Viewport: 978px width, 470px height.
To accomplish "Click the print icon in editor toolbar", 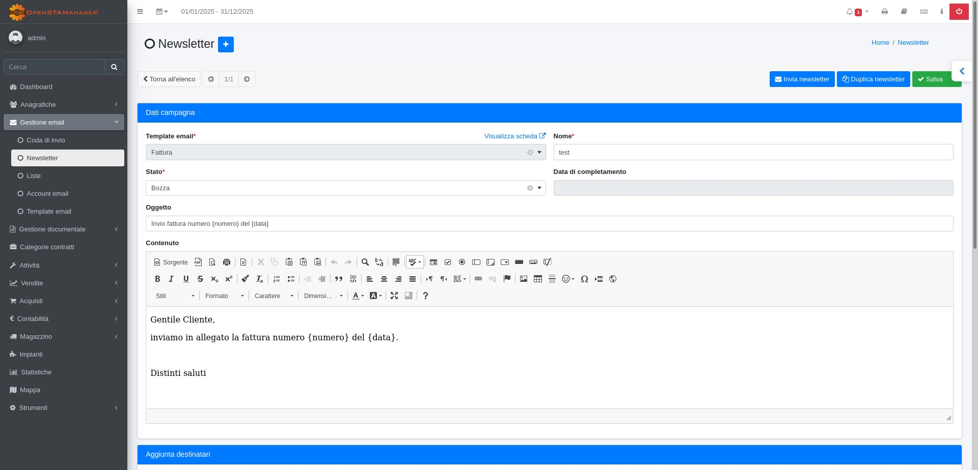I will [x=227, y=262].
